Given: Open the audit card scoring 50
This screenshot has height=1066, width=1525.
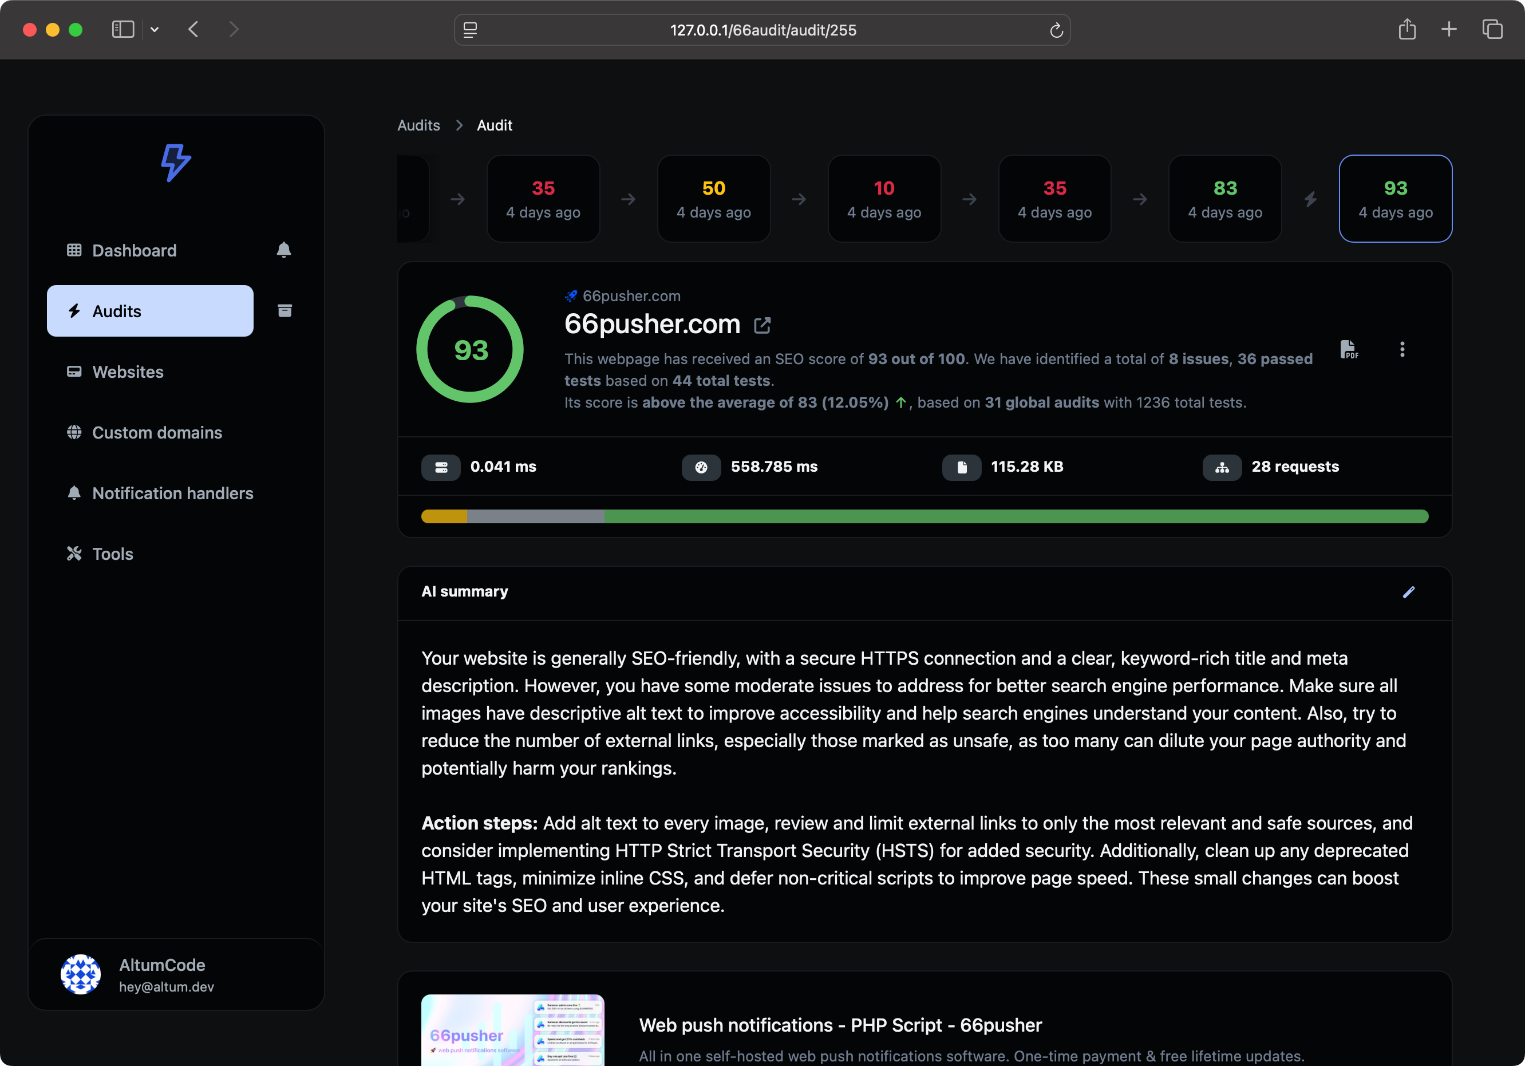Looking at the screenshot, I should click(713, 199).
